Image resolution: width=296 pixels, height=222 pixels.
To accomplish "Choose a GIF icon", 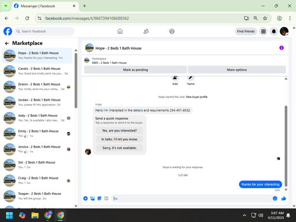I will (106, 198).
